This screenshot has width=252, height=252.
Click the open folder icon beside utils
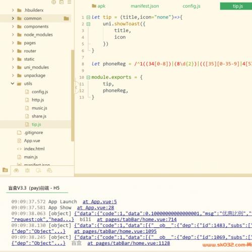pyautogui.click(x=19, y=84)
